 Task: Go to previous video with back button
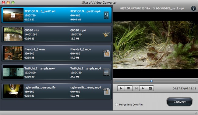136,88
